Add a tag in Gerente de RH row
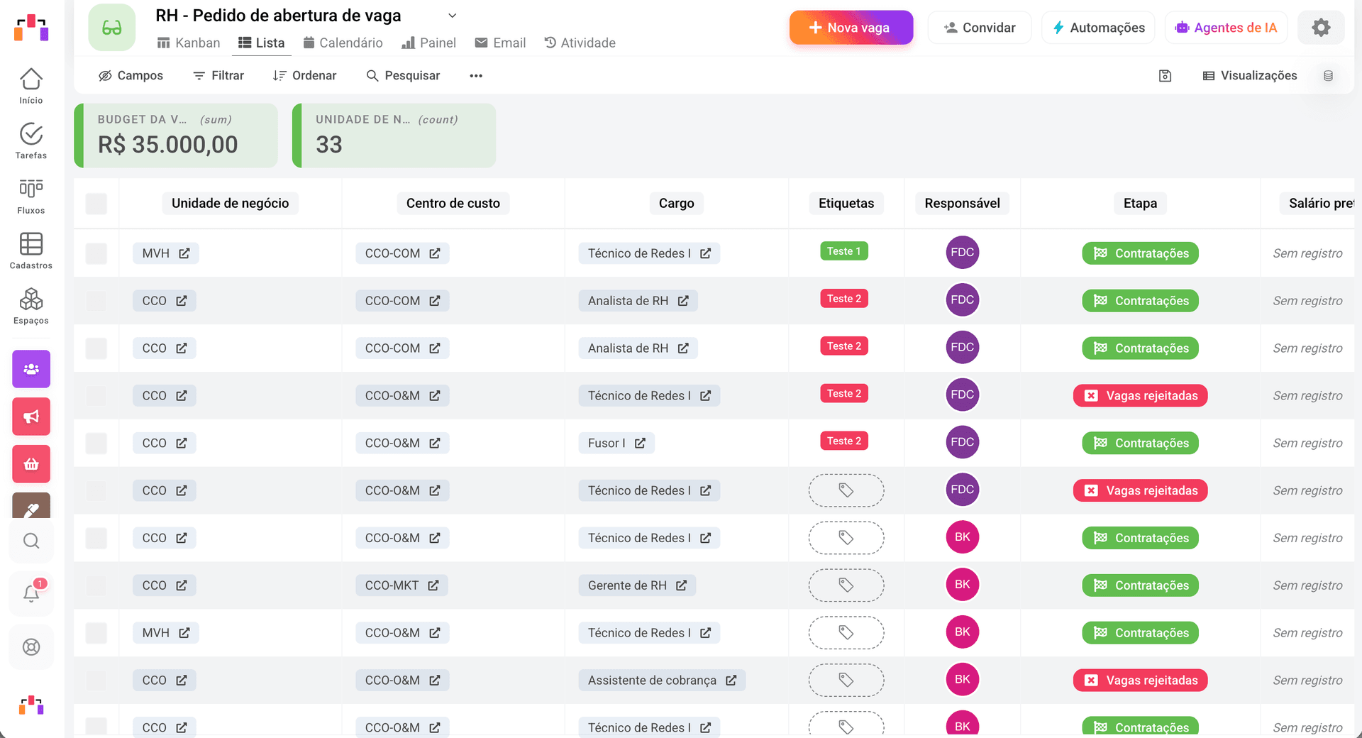The image size is (1362, 738). [846, 585]
